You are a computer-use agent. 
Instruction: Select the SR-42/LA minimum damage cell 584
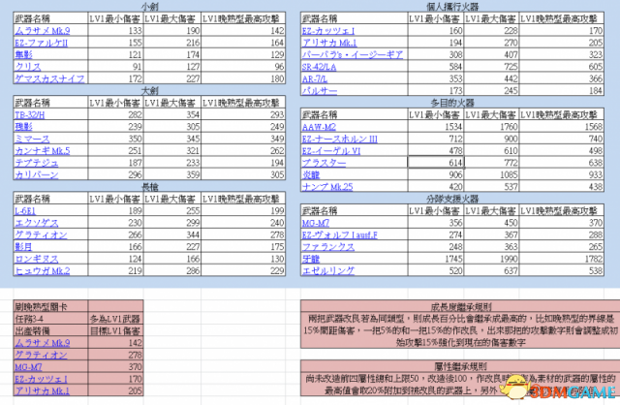point(436,67)
